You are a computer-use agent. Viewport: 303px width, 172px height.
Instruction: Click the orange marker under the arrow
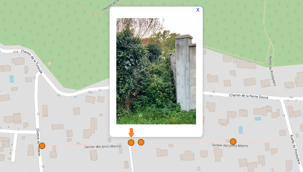pos(131,143)
